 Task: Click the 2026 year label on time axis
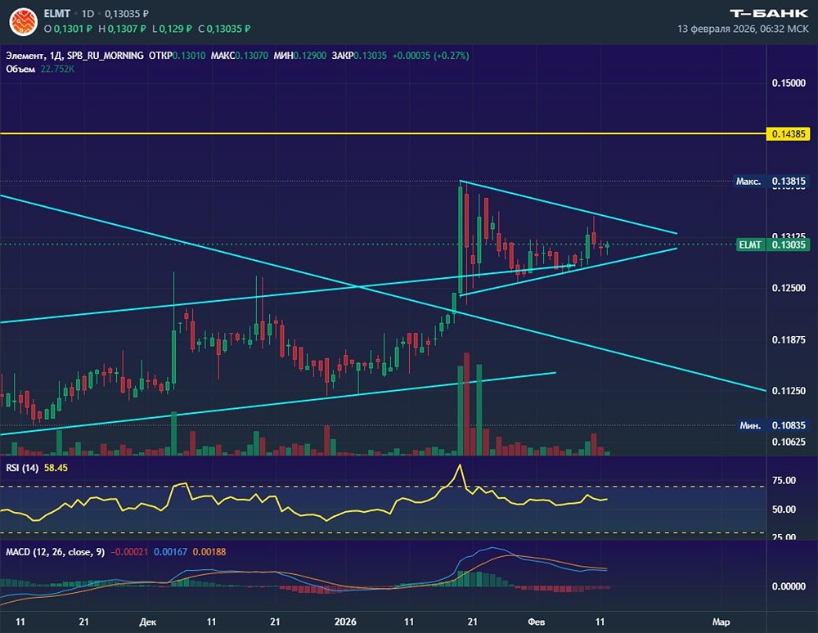[345, 622]
